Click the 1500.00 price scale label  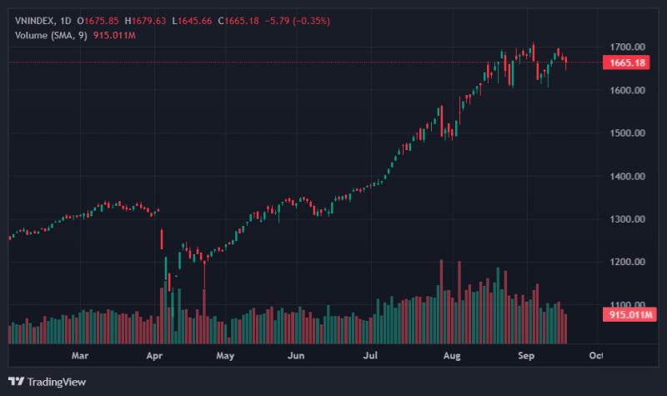[x=628, y=133]
